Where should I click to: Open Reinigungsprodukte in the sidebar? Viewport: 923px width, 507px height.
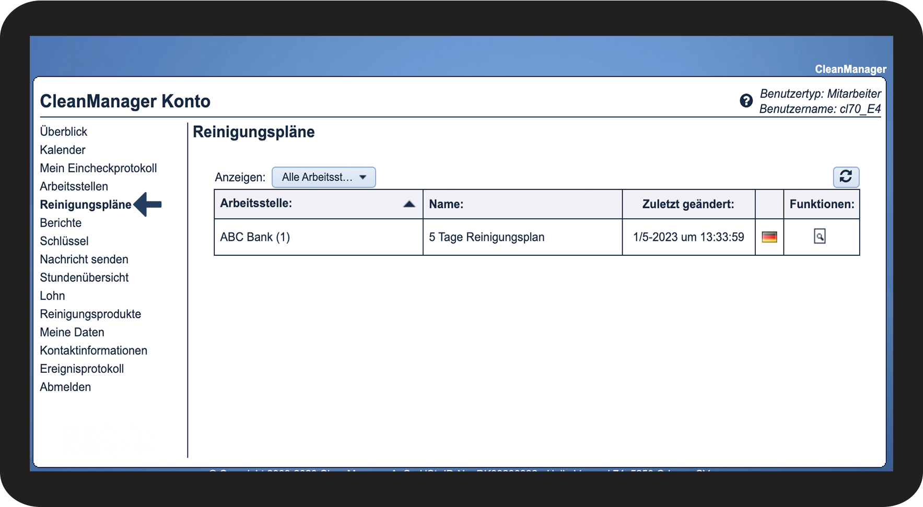click(x=90, y=314)
